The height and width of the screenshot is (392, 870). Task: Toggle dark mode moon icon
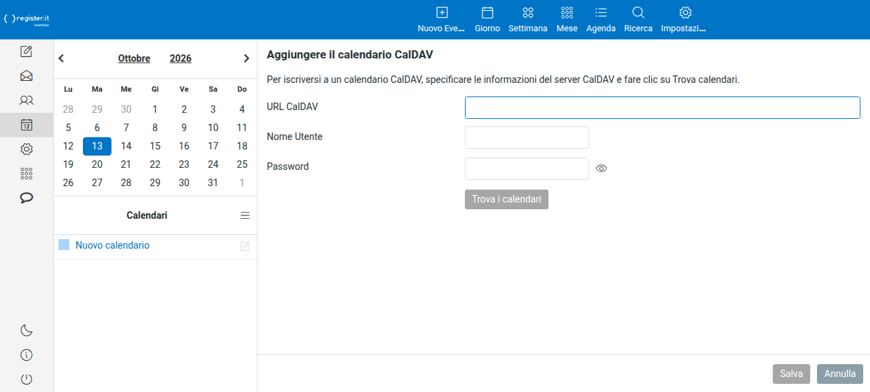(27, 330)
